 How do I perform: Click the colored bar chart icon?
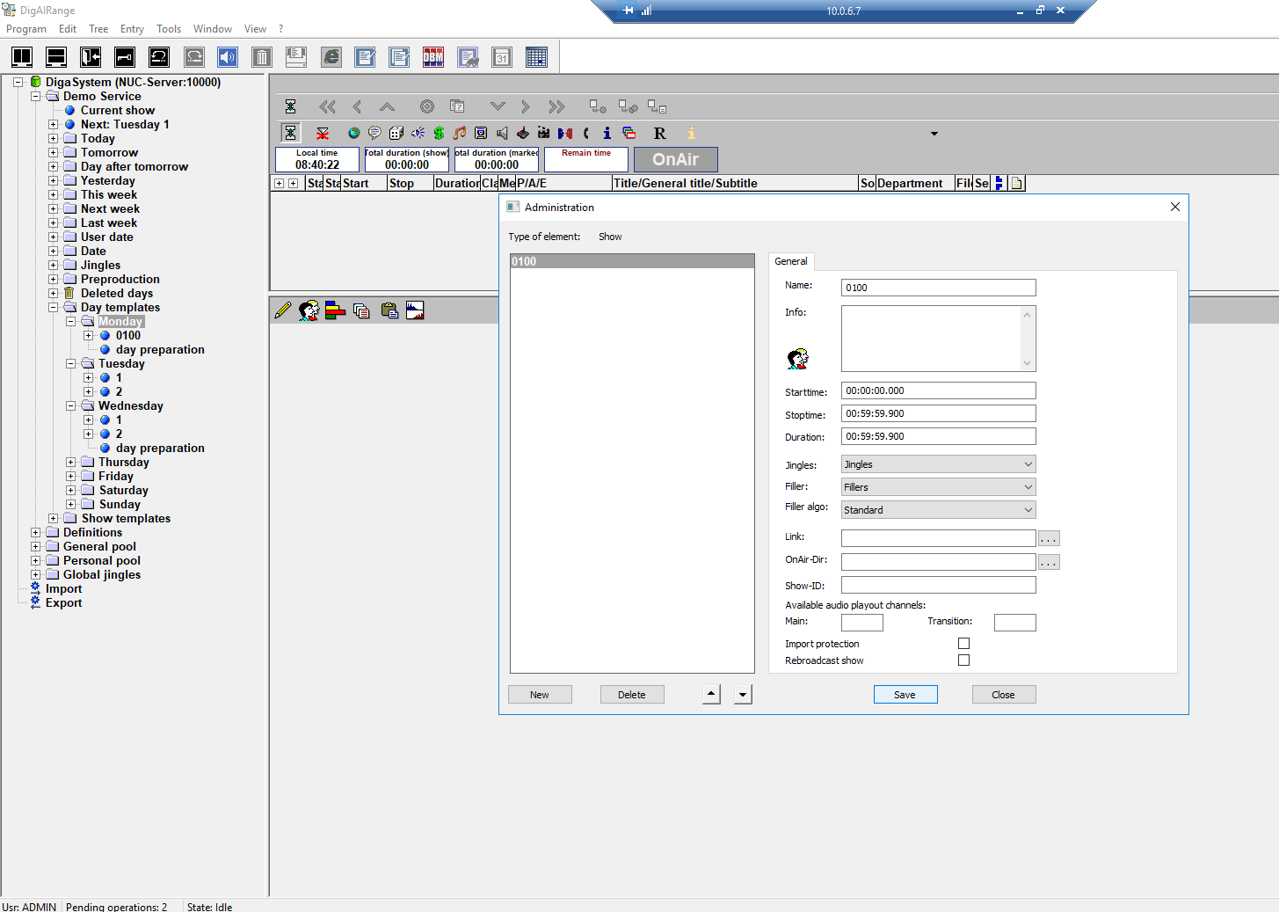point(335,310)
